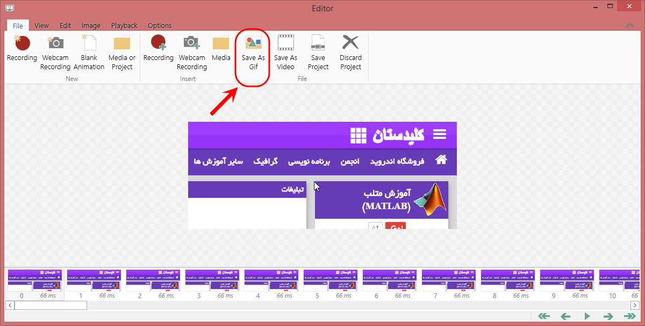Viewport: 645px width, 326px height.
Task: Select frame 10 thumbnail
Action: [619, 284]
